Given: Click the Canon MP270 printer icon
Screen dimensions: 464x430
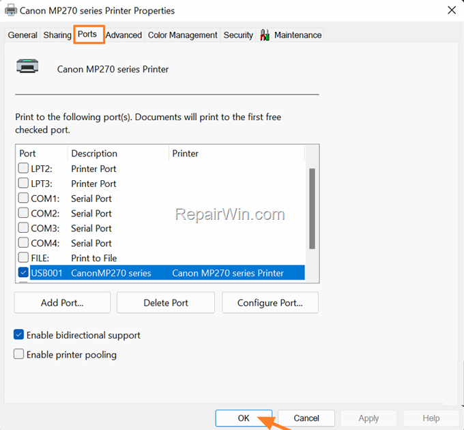Looking at the screenshot, I should coord(27,66).
